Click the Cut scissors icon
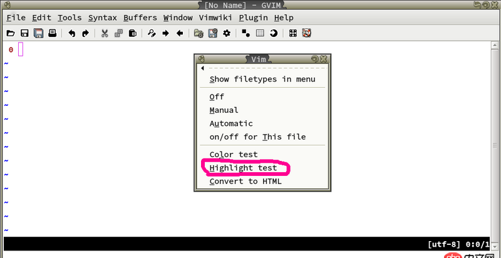The width and height of the screenshot is (501, 258). [105, 33]
